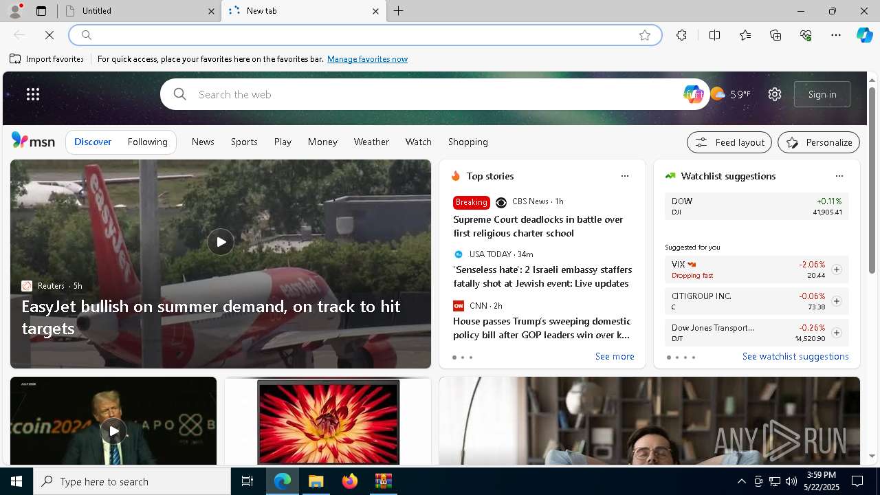Open the Supreme Court deadlocks story

(538, 226)
